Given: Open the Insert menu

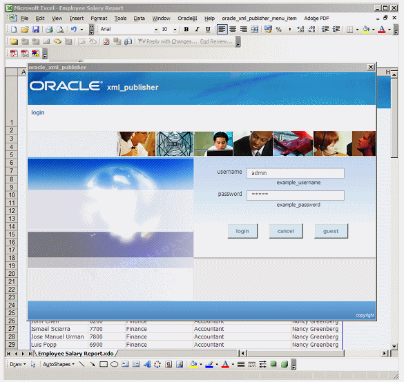Looking at the screenshot, I should (77, 18).
